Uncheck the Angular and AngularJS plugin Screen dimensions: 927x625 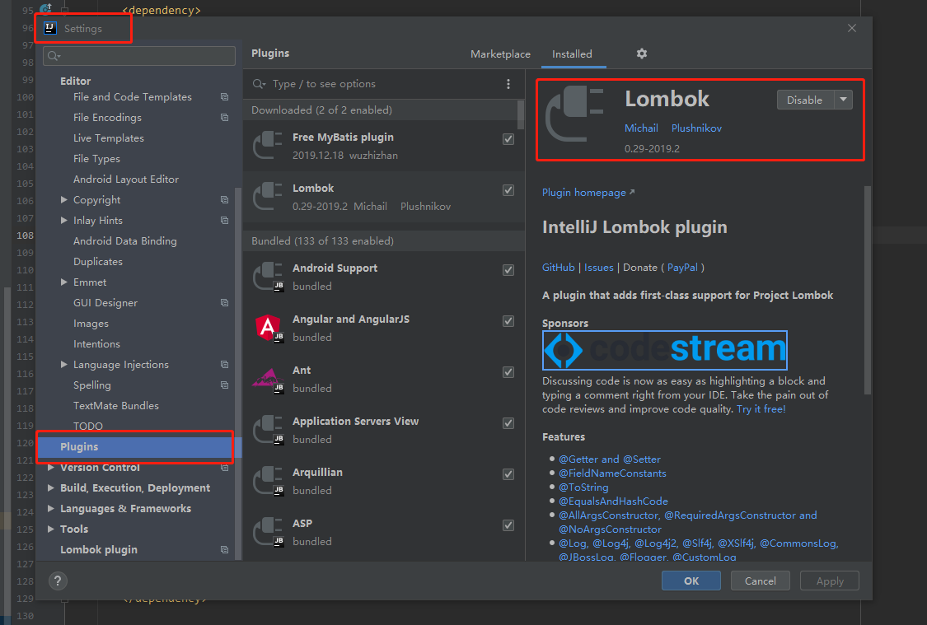pos(508,321)
